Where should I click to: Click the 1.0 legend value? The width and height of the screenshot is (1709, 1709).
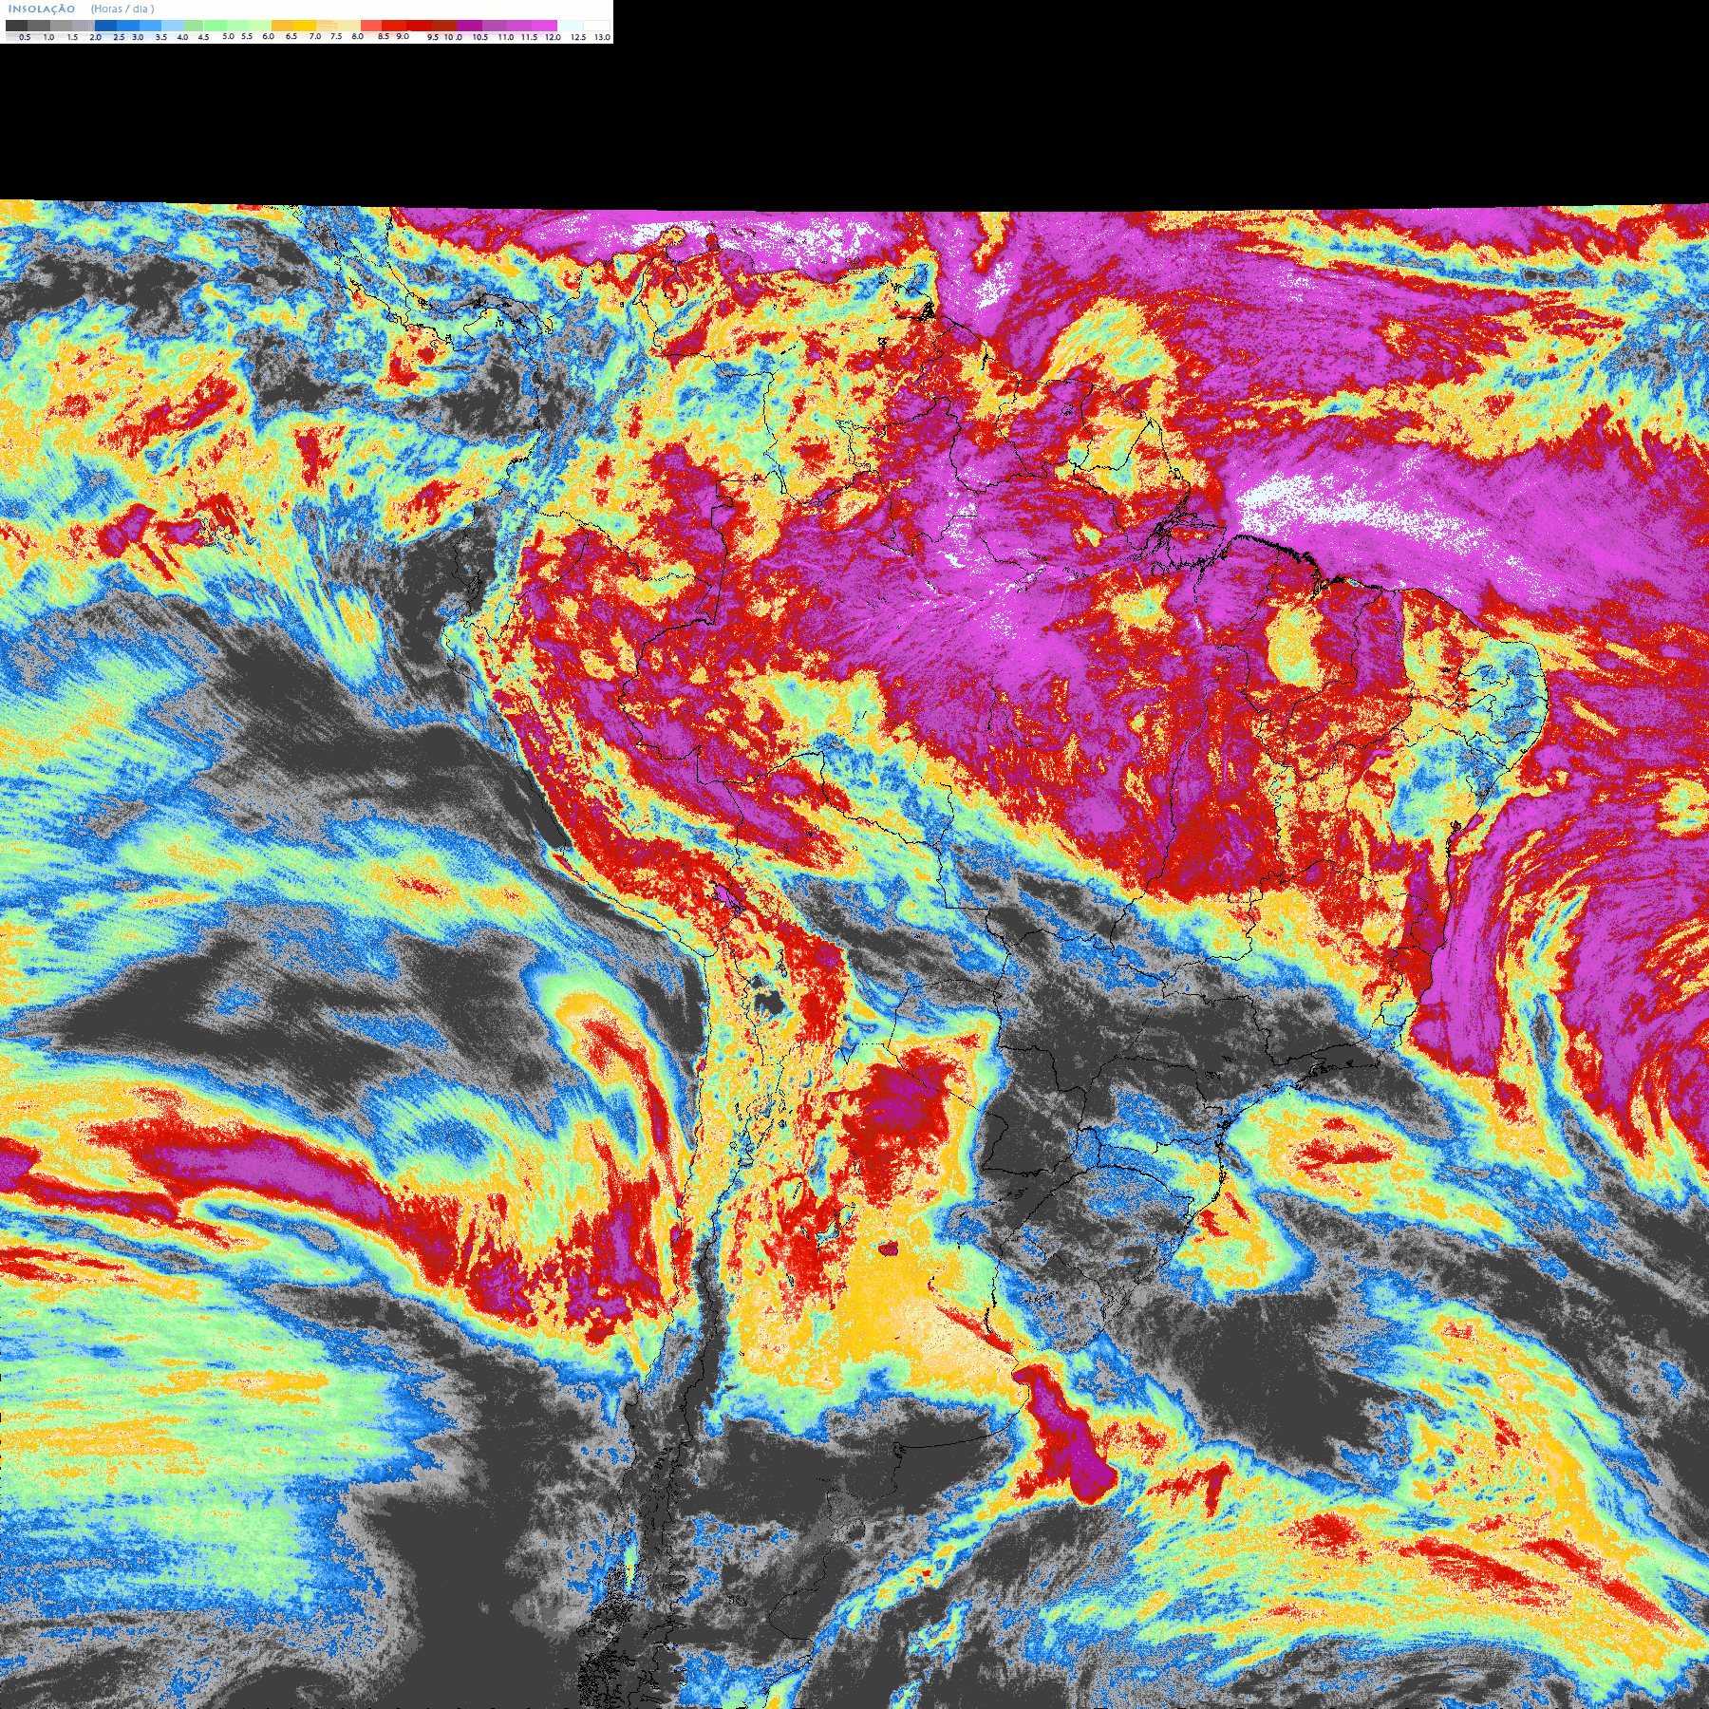point(48,37)
